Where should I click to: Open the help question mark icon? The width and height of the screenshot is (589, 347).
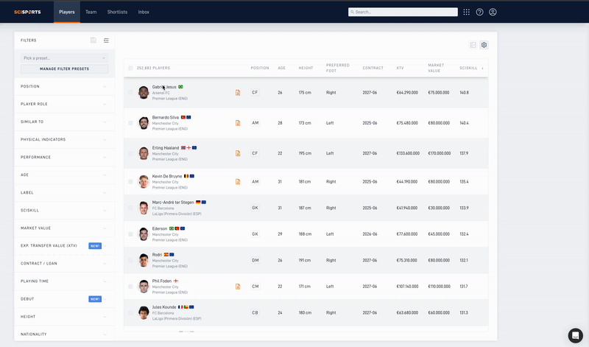[480, 12]
